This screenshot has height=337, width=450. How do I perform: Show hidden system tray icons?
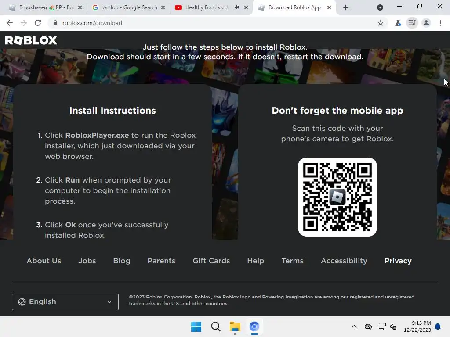[354, 326]
